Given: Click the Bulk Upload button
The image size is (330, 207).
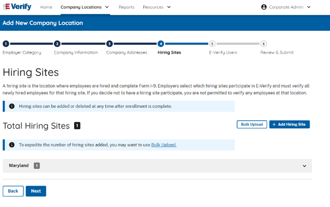Looking at the screenshot, I should point(252,124).
